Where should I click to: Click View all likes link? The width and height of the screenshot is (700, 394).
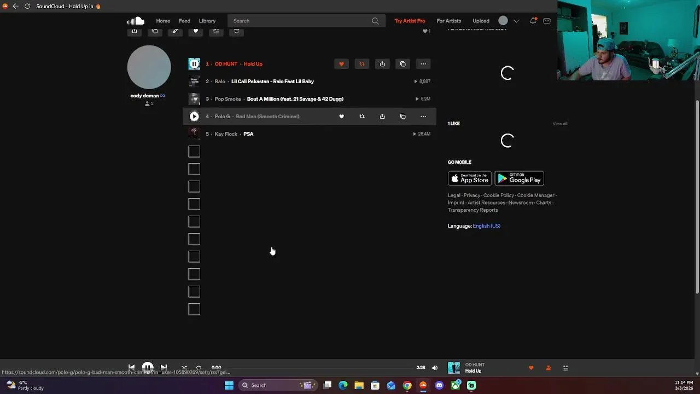[560, 124]
